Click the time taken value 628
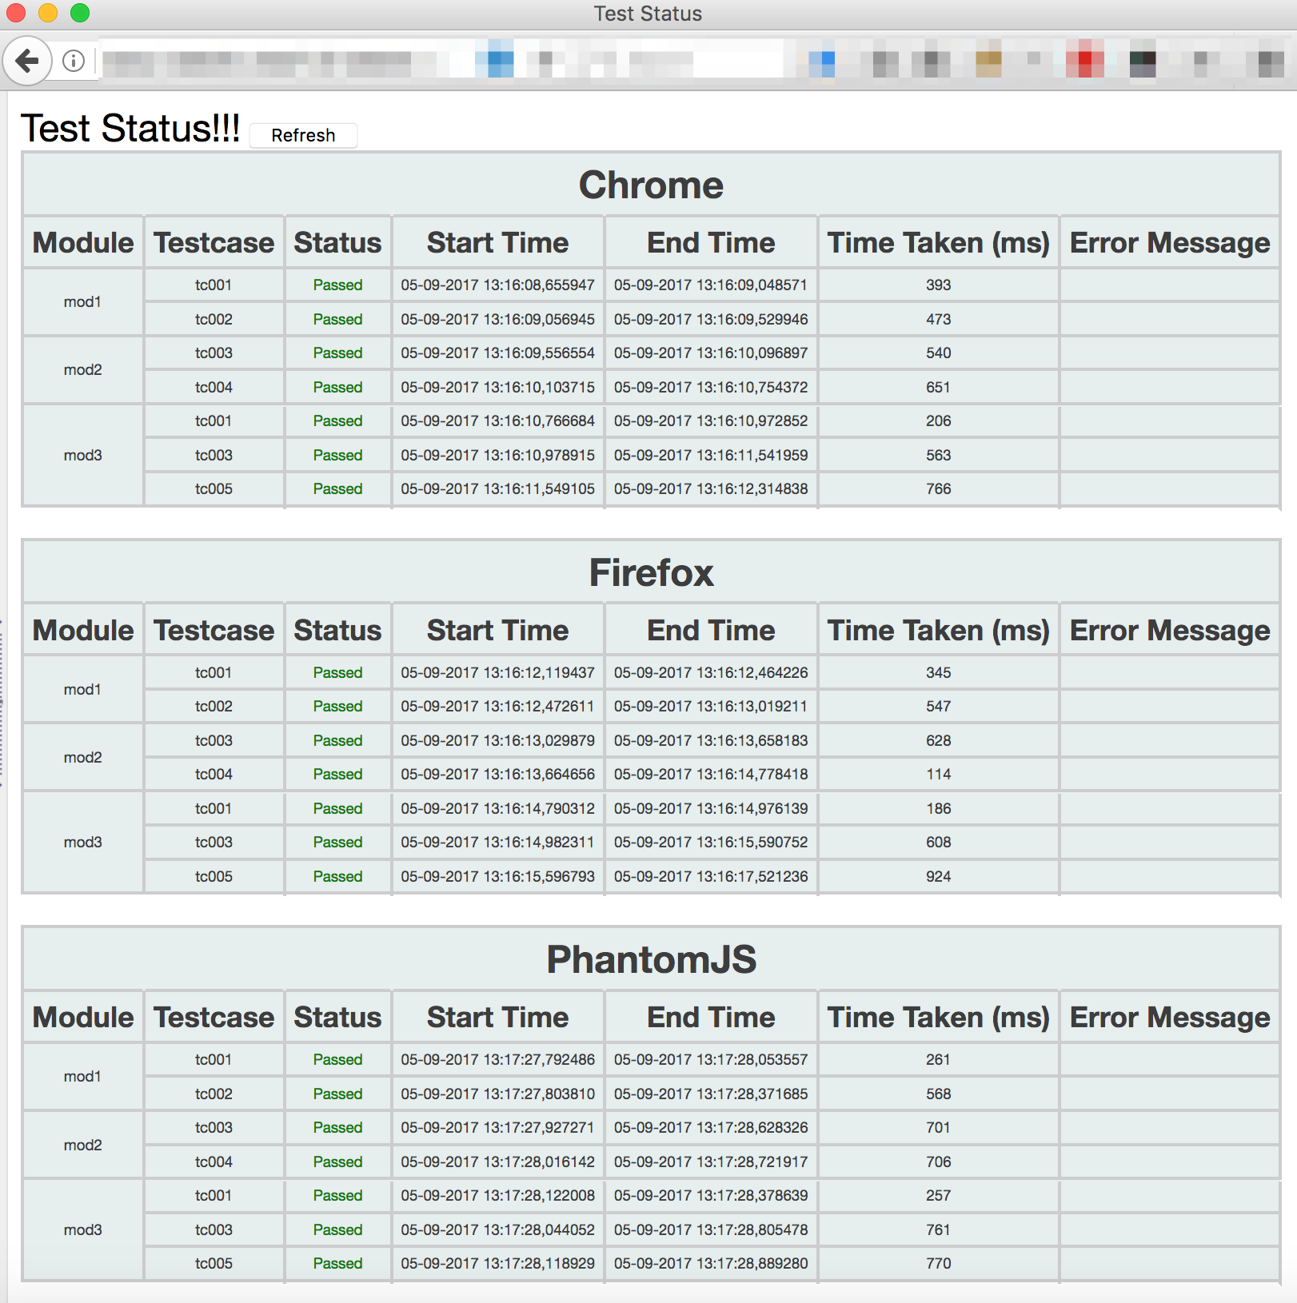The height and width of the screenshot is (1303, 1297). (939, 740)
